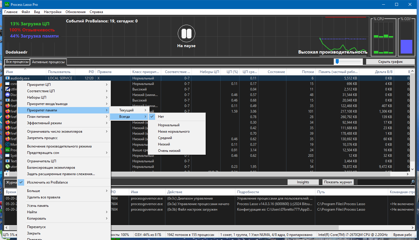Click the Скрыть график button
The image size is (419, 240).
pos(390,62)
